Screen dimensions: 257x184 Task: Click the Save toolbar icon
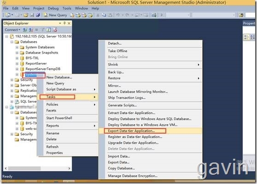[x=32, y=15]
